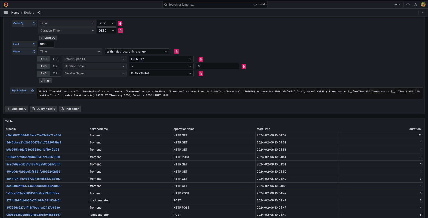Click the Limit input field
The image size is (428, 218).
click(x=46, y=44)
